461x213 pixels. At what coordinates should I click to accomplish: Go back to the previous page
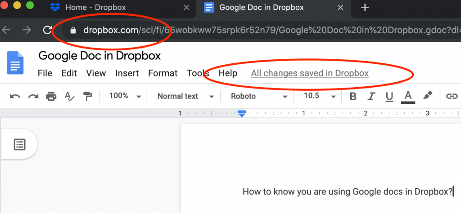(x=6, y=30)
